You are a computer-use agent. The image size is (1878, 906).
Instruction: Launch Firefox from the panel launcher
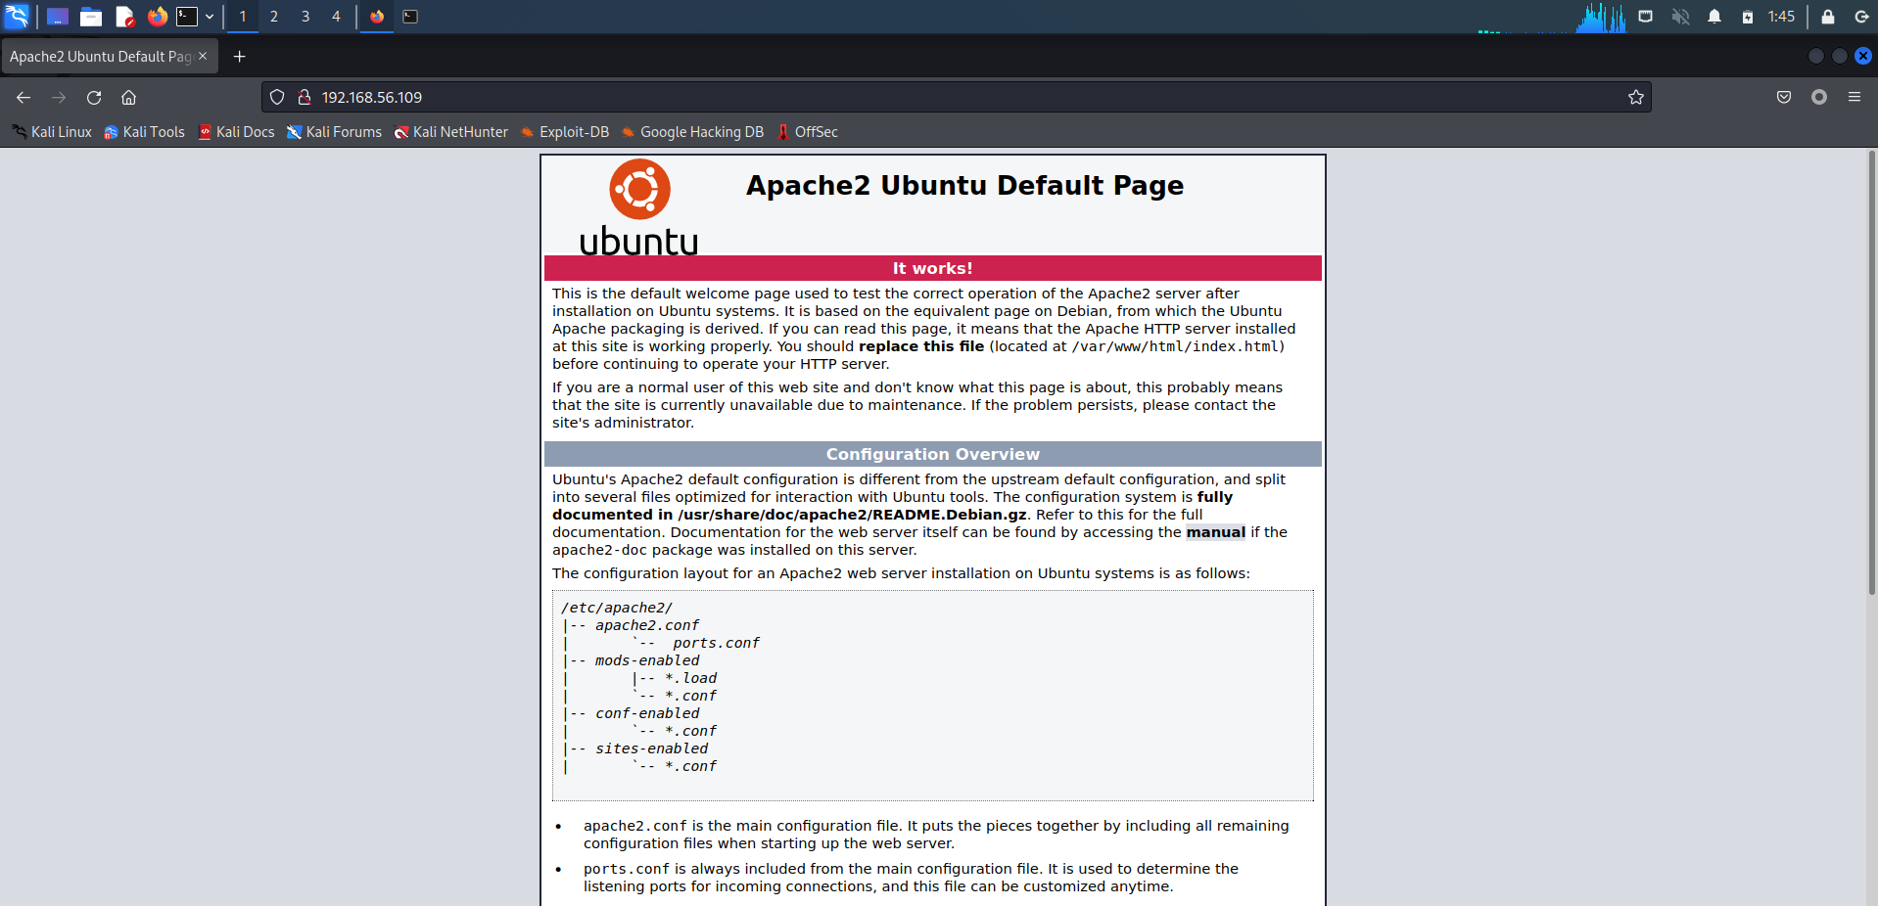[x=158, y=17]
